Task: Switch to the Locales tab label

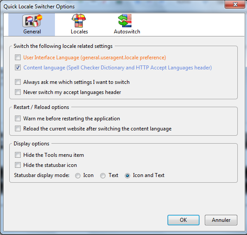Action: point(79,32)
